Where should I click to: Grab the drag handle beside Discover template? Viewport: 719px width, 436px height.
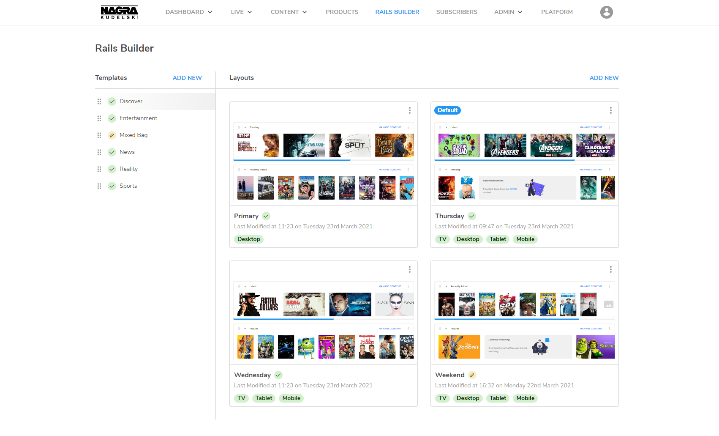99,101
